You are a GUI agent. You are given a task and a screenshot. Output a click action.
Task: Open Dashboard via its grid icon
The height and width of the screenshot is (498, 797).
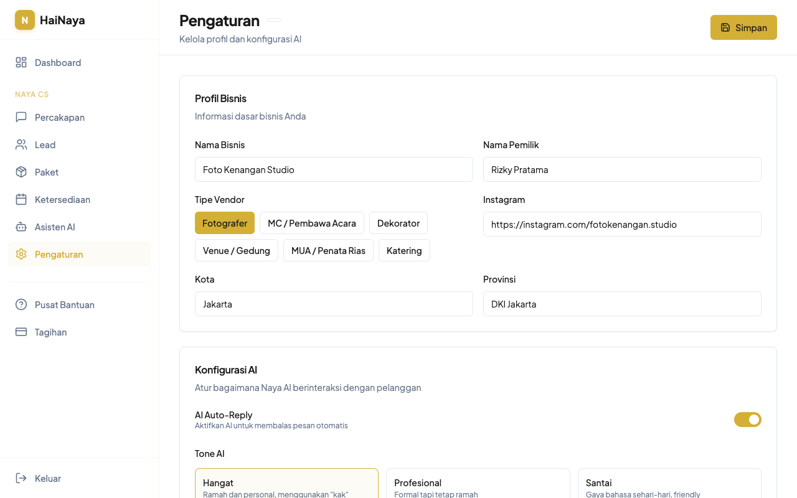[x=21, y=62]
